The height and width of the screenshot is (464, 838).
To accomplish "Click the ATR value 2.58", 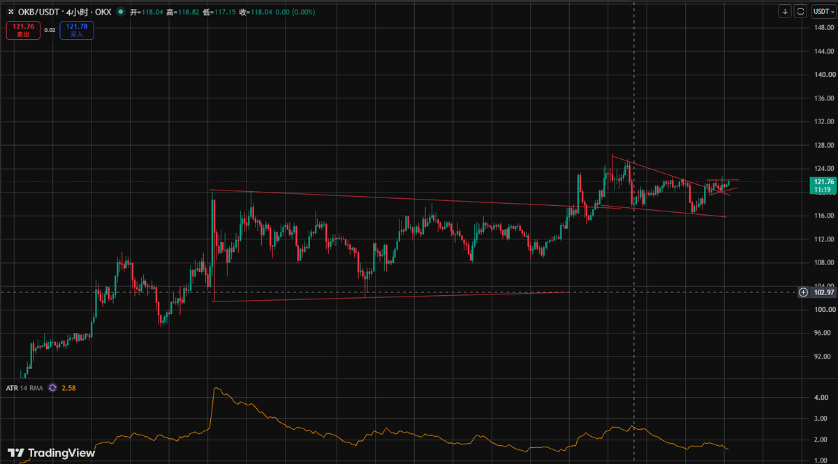I will pyautogui.click(x=68, y=387).
